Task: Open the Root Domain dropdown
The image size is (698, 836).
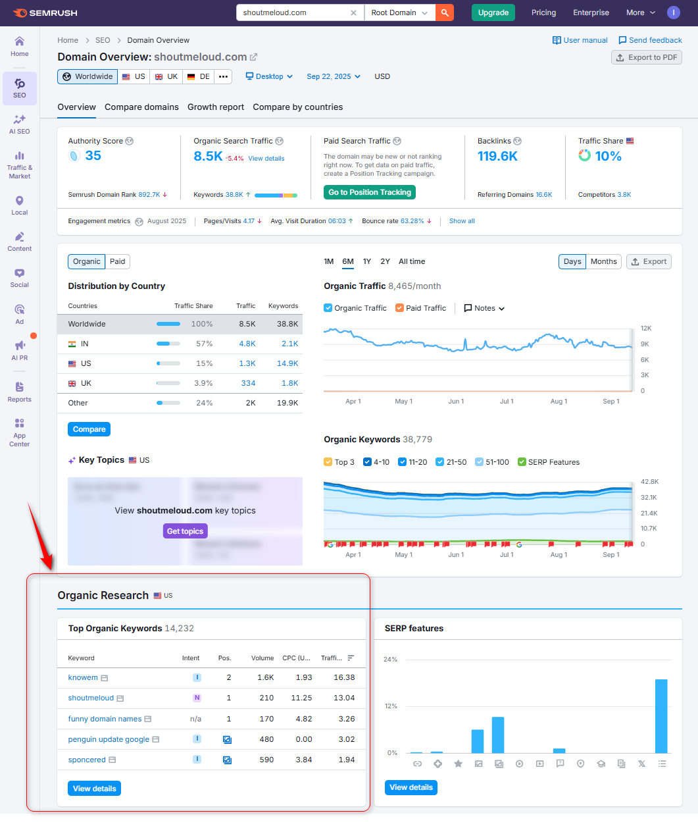Action: point(399,12)
